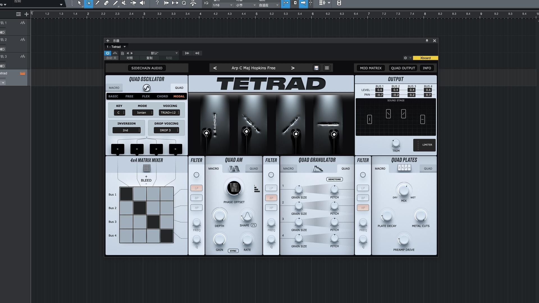
Task: Open the 1/16 quantize dropdown
Action: (223, 5)
